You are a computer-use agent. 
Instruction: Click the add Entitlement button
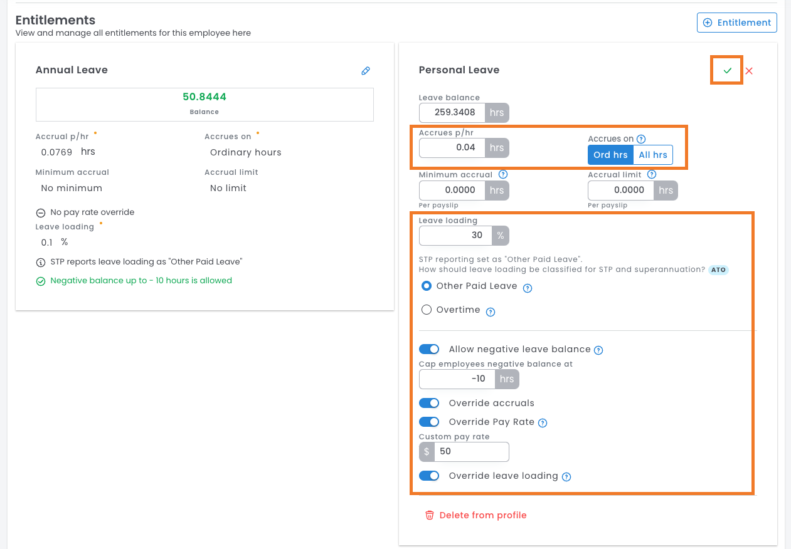pyautogui.click(x=736, y=23)
